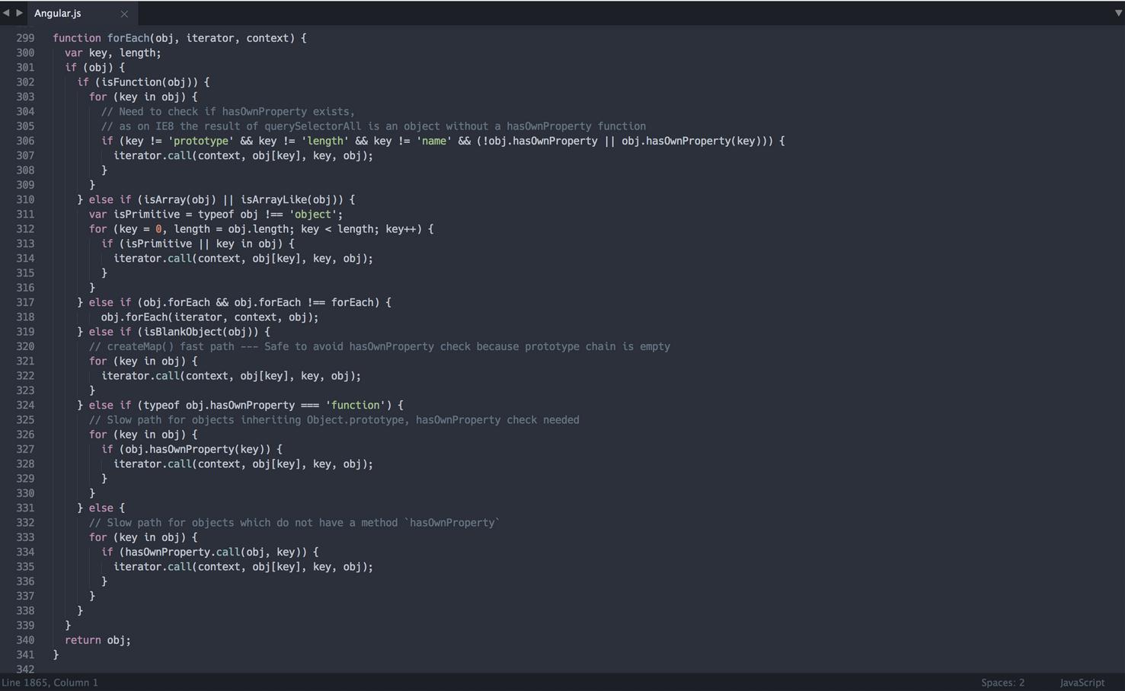The height and width of the screenshot is (691, 1125).
Task: Click the Line 1865, Column 1 indicator
Action: [50, 683]
